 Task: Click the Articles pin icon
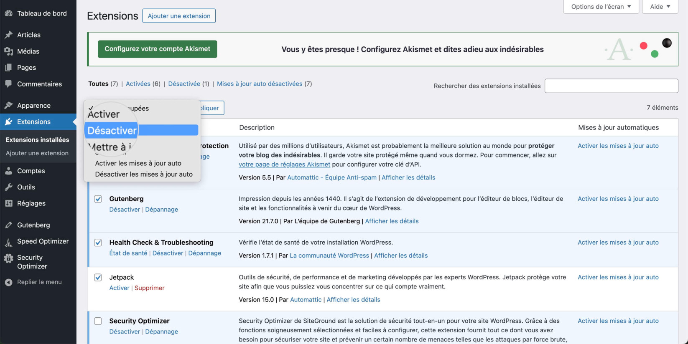tap(8, 35)
